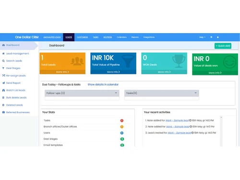Click the Lead management home icon
This screenshot has width=240, height=180.
3,53
